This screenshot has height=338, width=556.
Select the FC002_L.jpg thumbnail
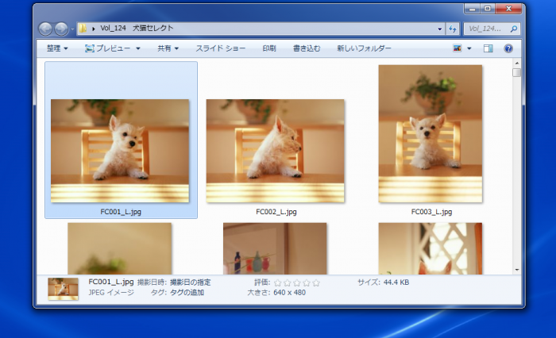[275, 151]
